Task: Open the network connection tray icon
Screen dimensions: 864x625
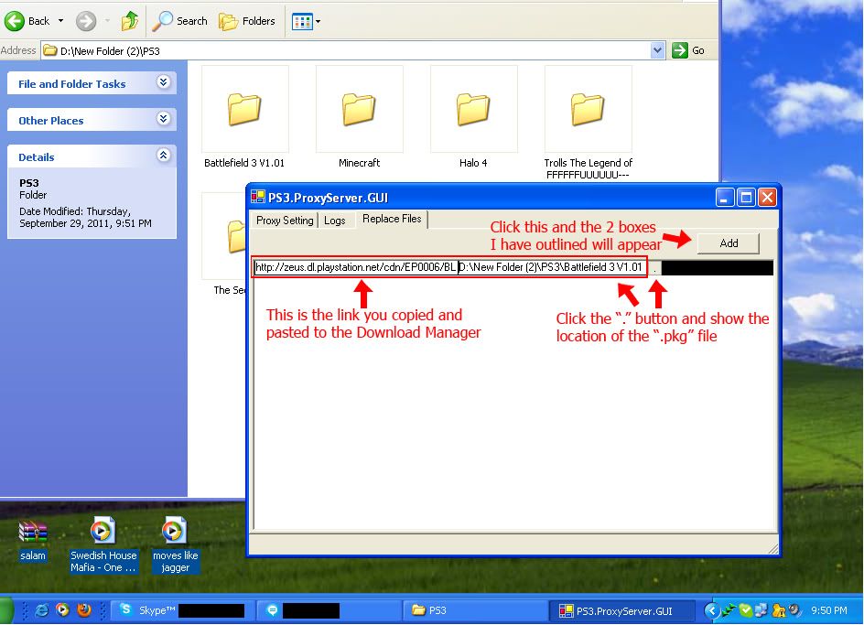Action: pos(761,610)
